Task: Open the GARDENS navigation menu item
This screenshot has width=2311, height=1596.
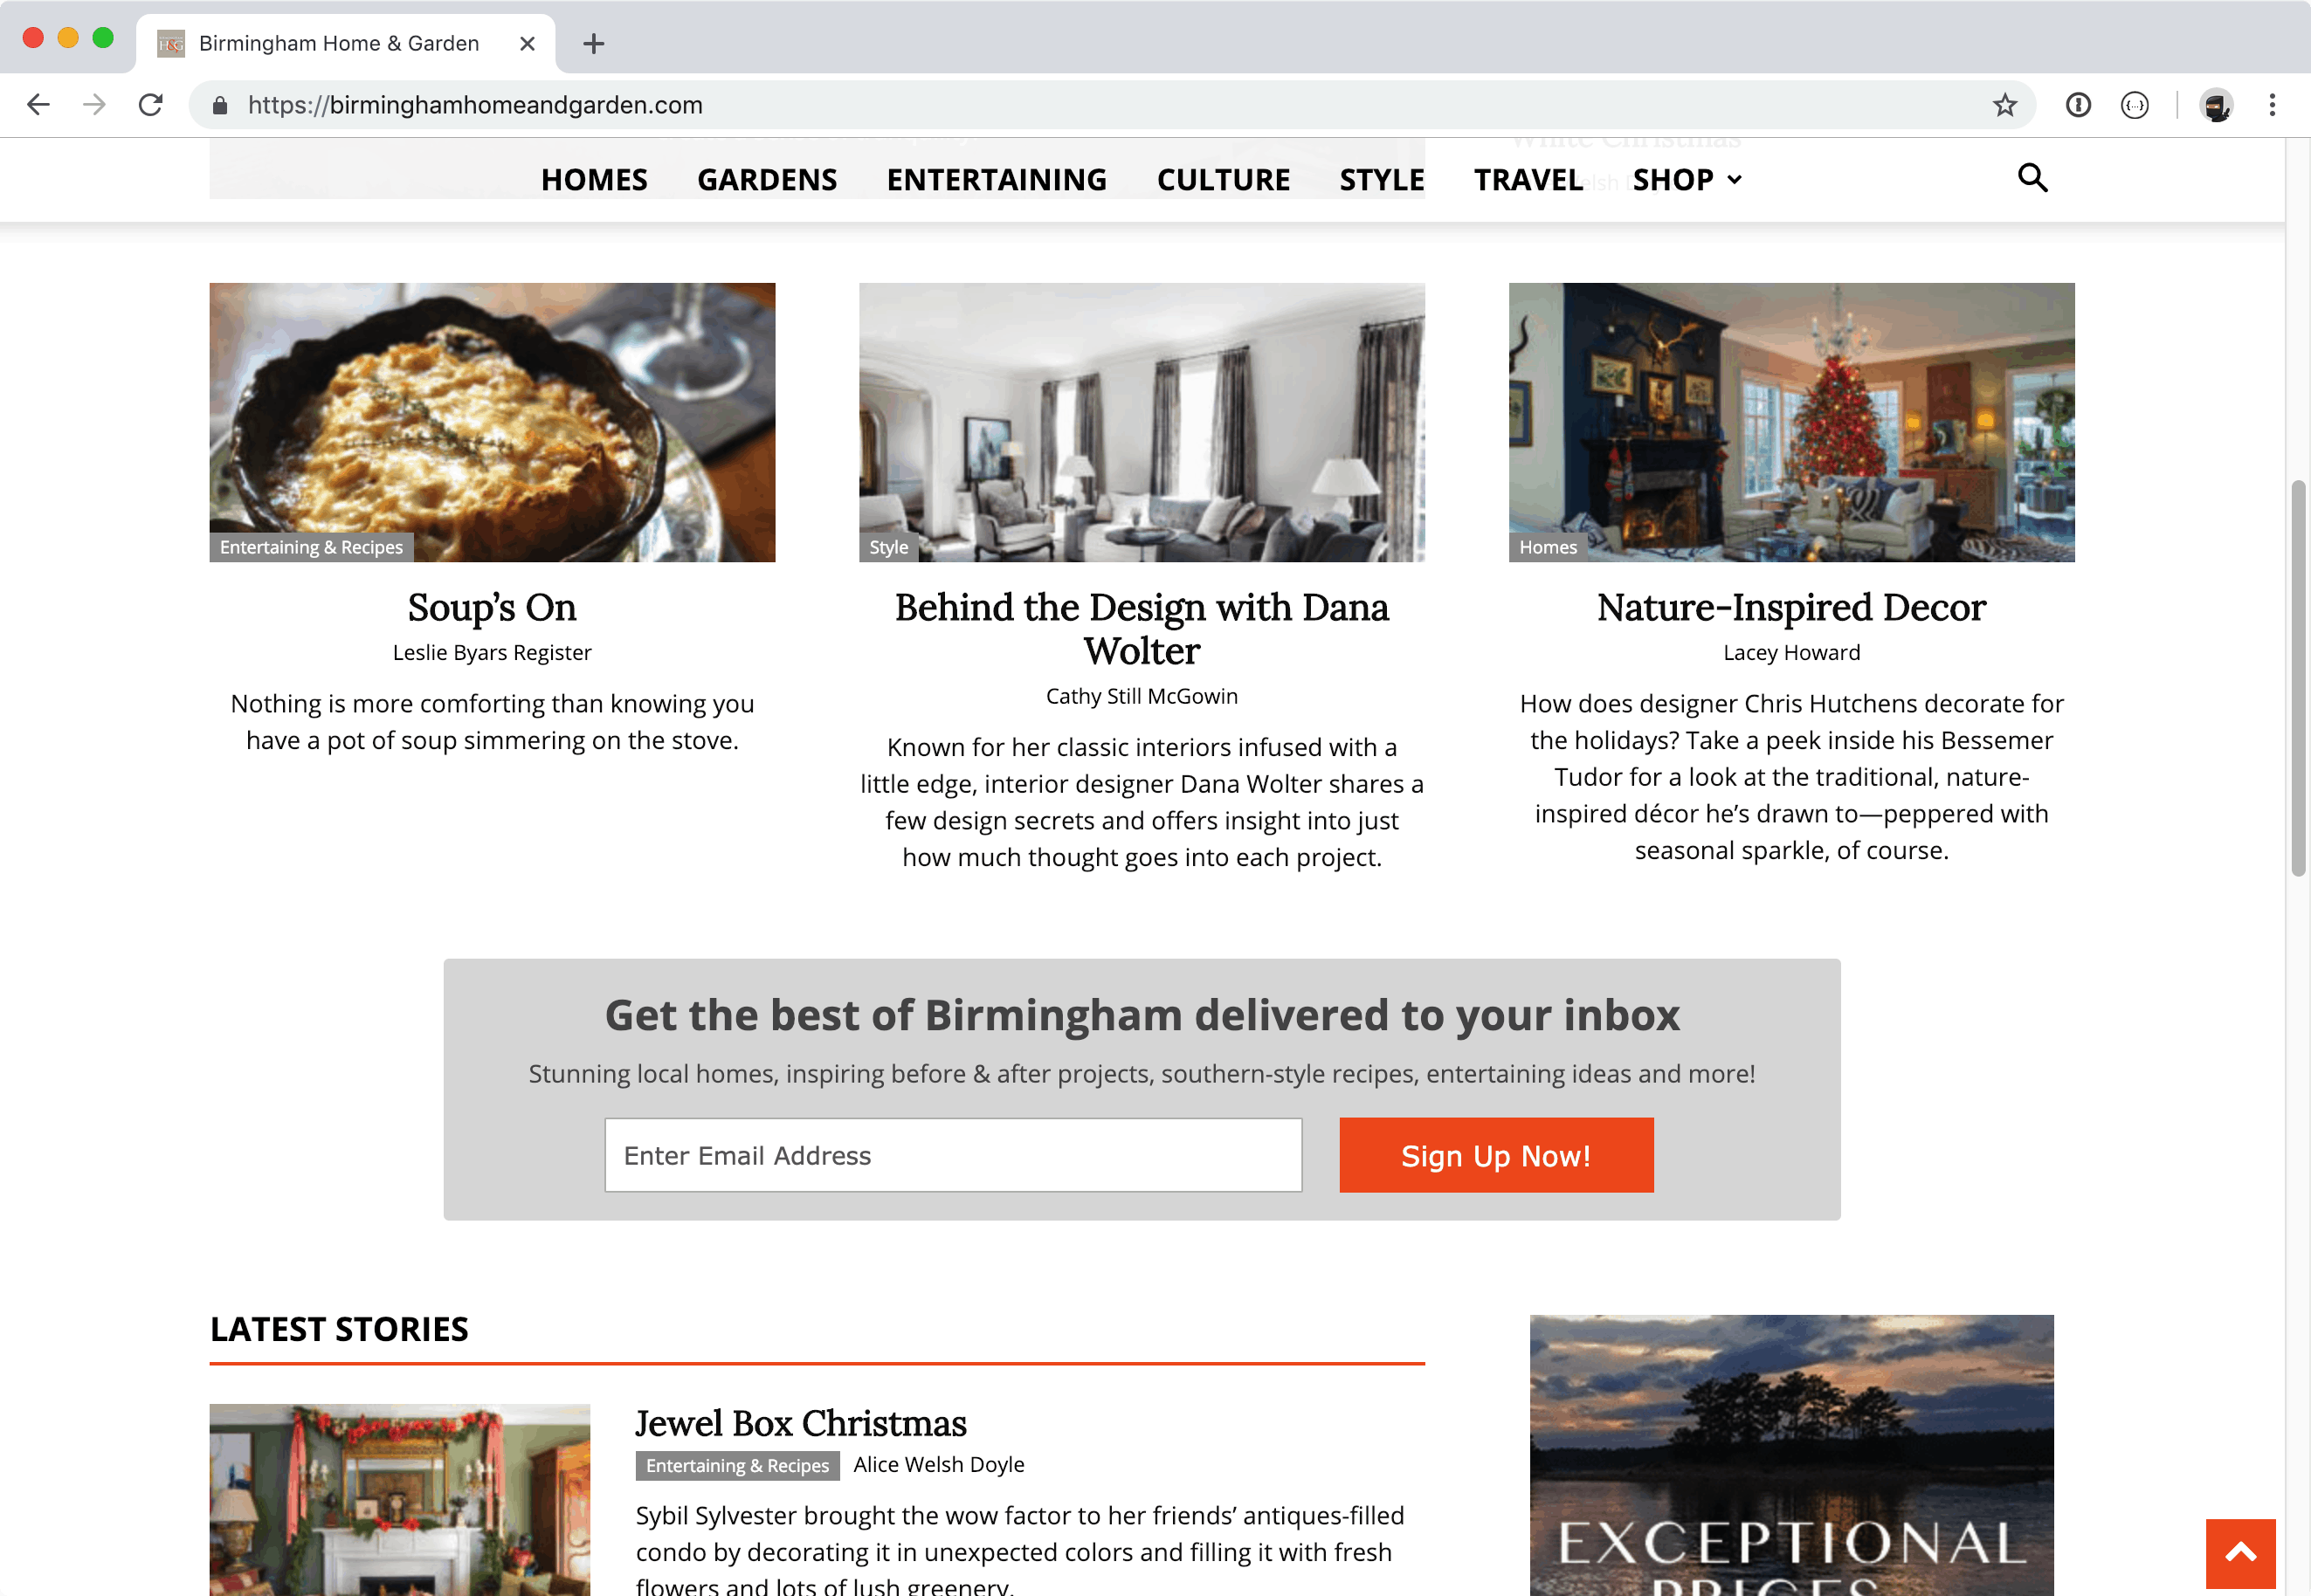Action: coord(768,180)
